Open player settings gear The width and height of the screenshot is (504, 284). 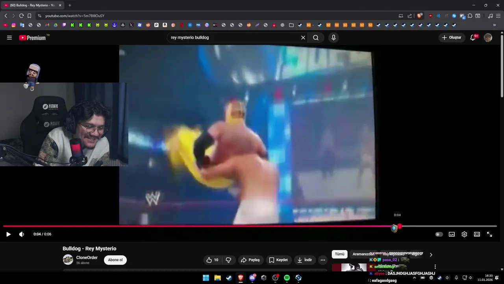coord(464,234)
